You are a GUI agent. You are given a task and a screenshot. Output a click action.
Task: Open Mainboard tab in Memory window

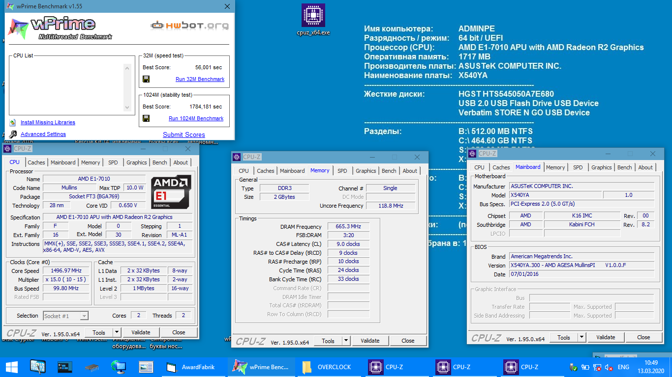click(292, 171)
